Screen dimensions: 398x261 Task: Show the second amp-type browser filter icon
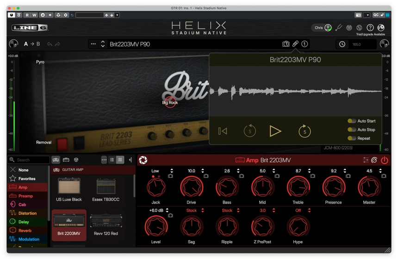(66, 160)
